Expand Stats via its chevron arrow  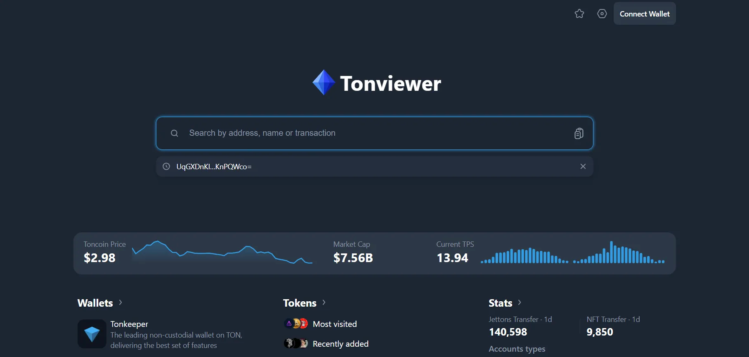click(520, 303)
